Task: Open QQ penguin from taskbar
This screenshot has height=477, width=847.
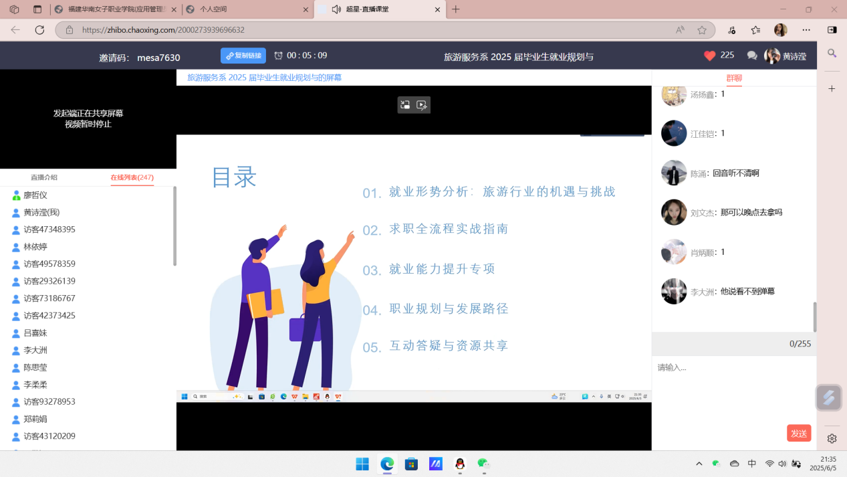Action: 460,464
